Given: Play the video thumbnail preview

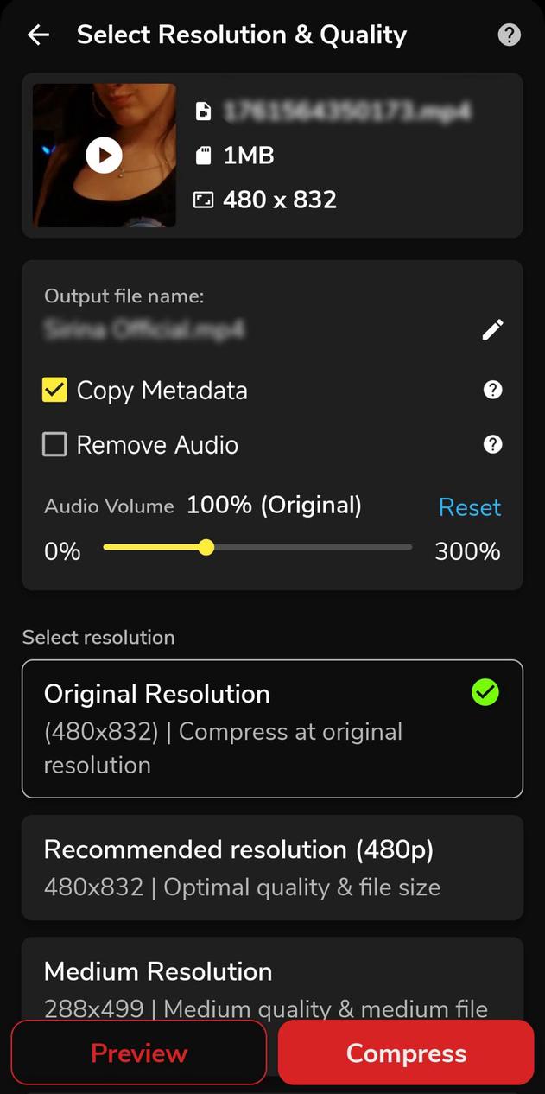Looking at the screenshot, I should pos(104,156).
